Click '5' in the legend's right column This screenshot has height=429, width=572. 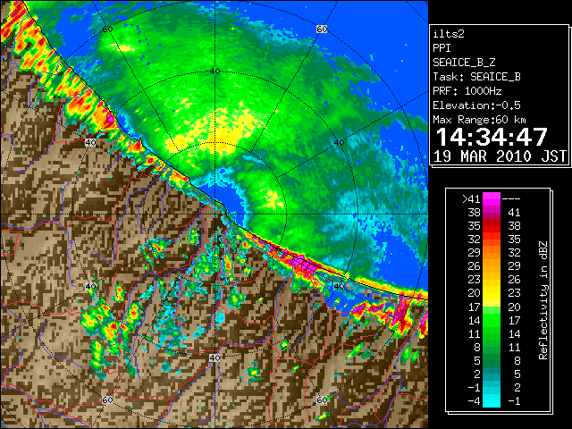pyautogui.click(x=517, y=374)
